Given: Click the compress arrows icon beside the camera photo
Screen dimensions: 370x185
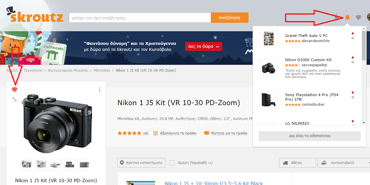Looking at the screenshot, I should 15,99.
